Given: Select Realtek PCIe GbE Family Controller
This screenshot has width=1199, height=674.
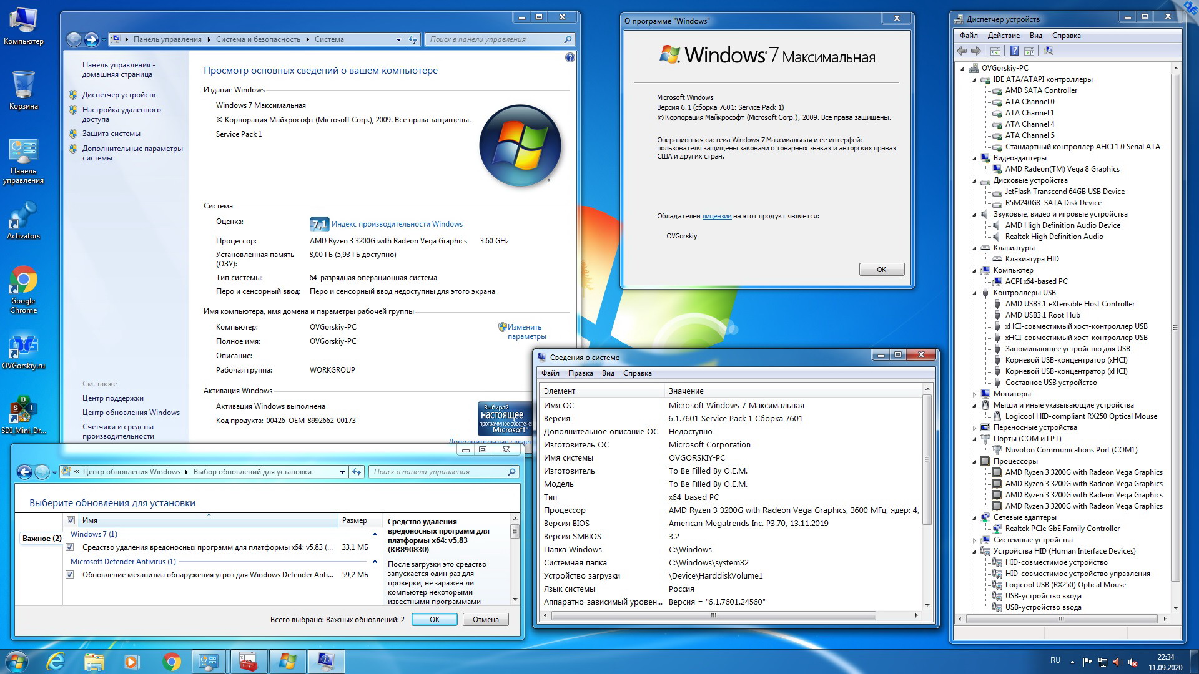Looking at the screenshot, I should coord(1062,529).
